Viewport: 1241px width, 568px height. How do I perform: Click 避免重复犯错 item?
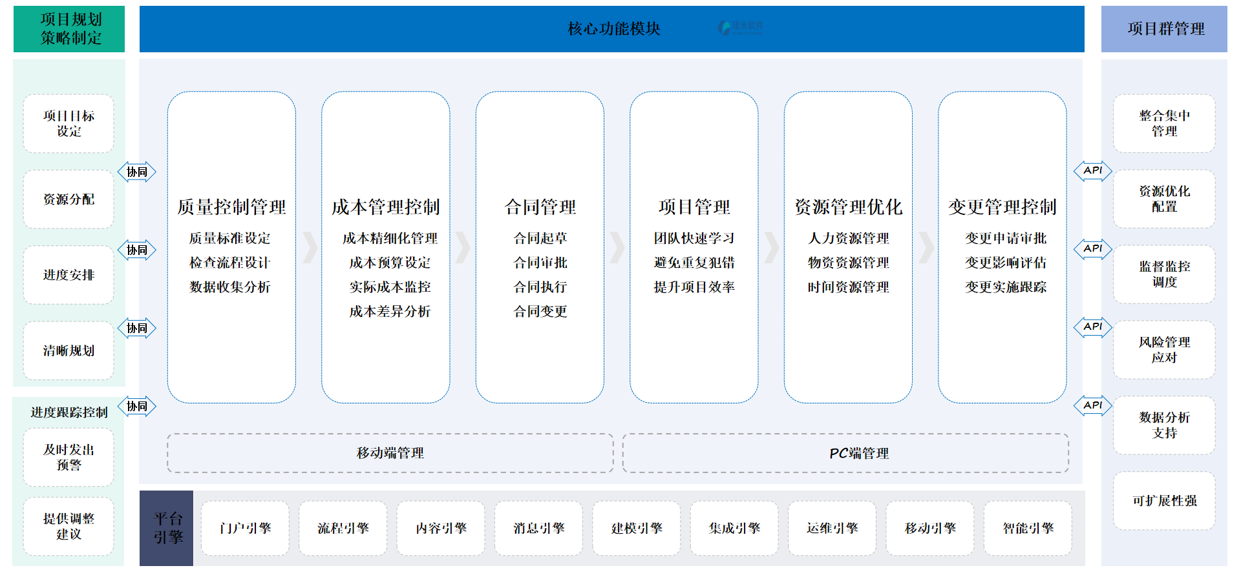[x=694, y=263]
